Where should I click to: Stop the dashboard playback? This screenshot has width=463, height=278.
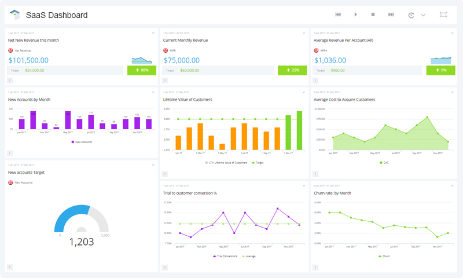373,14
